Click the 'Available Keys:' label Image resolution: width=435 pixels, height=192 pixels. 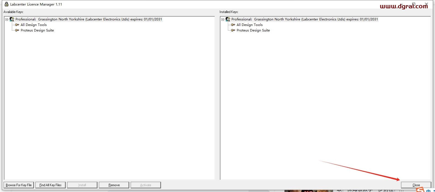pos(14,12)
